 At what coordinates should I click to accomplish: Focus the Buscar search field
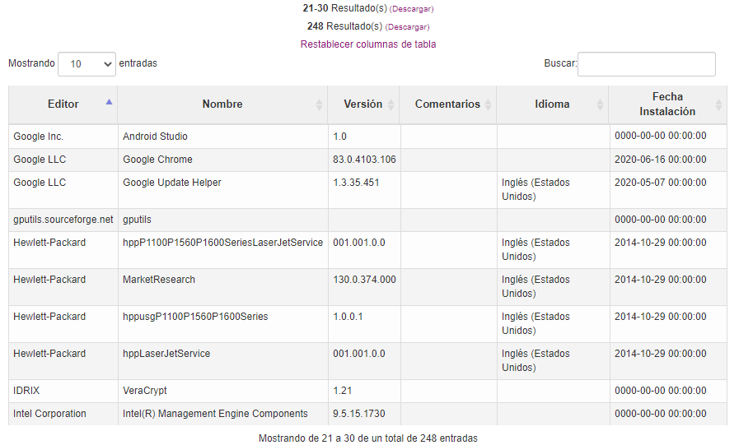point(647,64)
